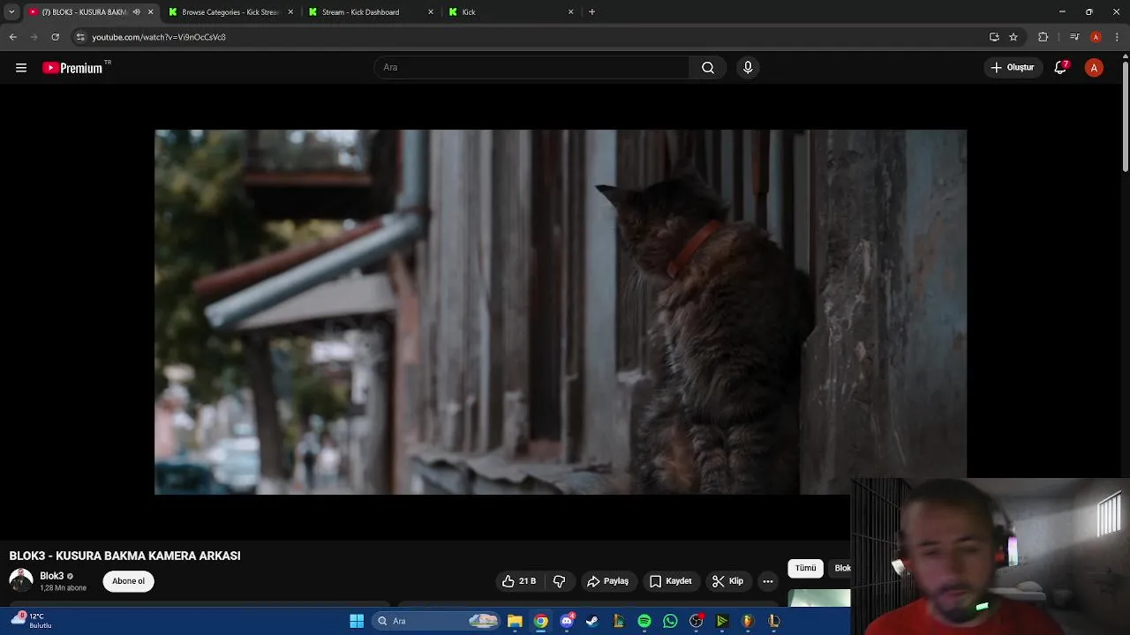1130x635 pixels.
Task: Mute the YouTube tab using its speaker icon
Action: tap(136, 12)
